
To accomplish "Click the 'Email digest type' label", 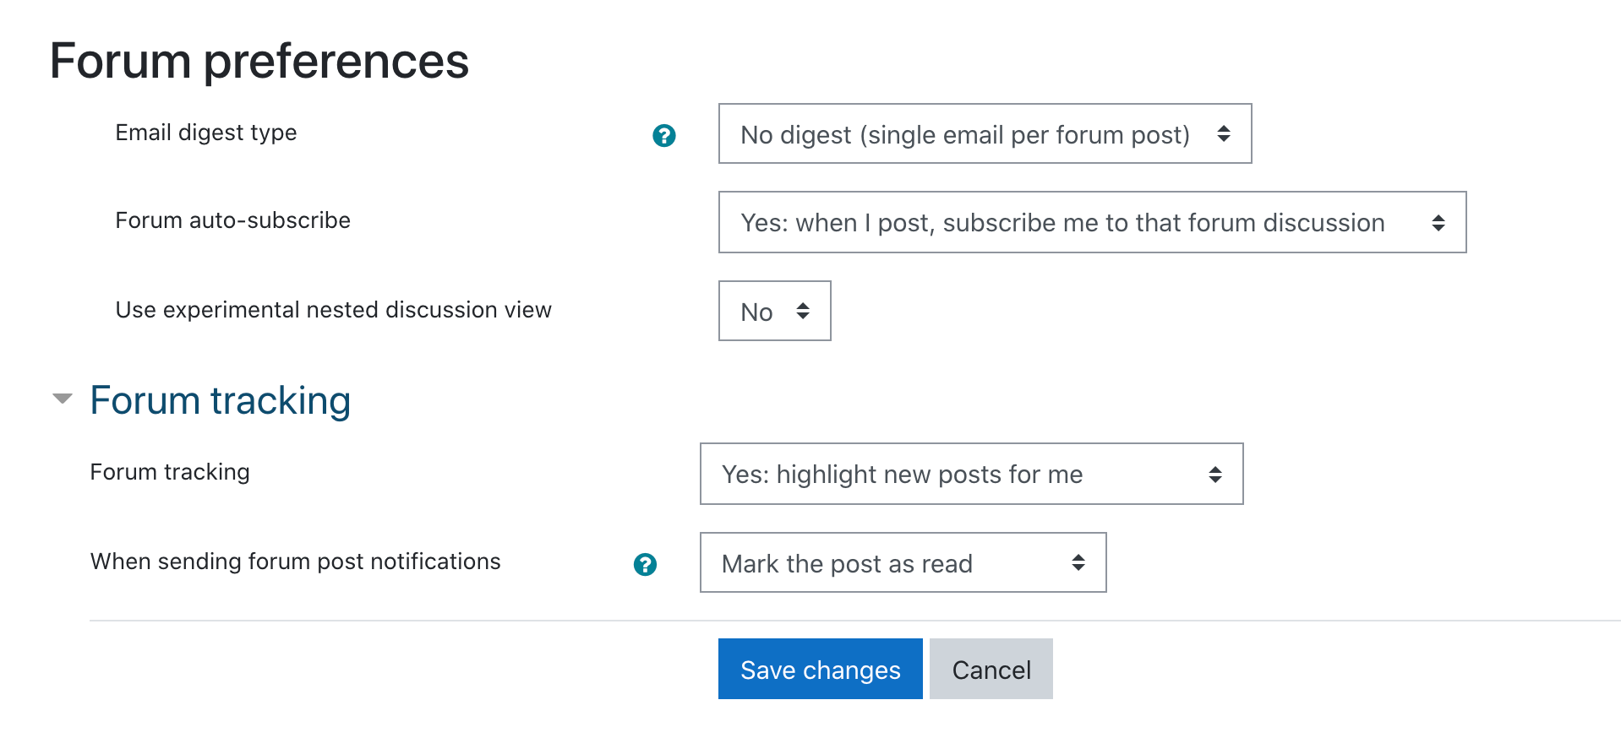I will (206, 133).
